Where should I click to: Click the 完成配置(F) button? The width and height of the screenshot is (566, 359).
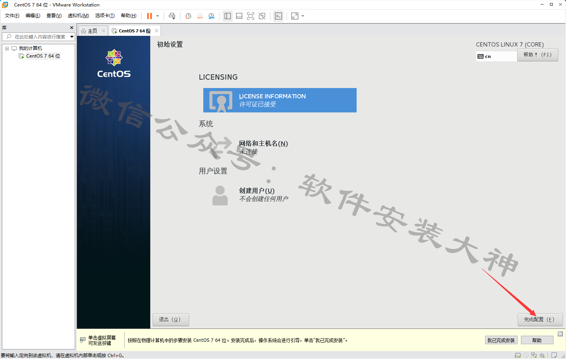pos(540,319)
